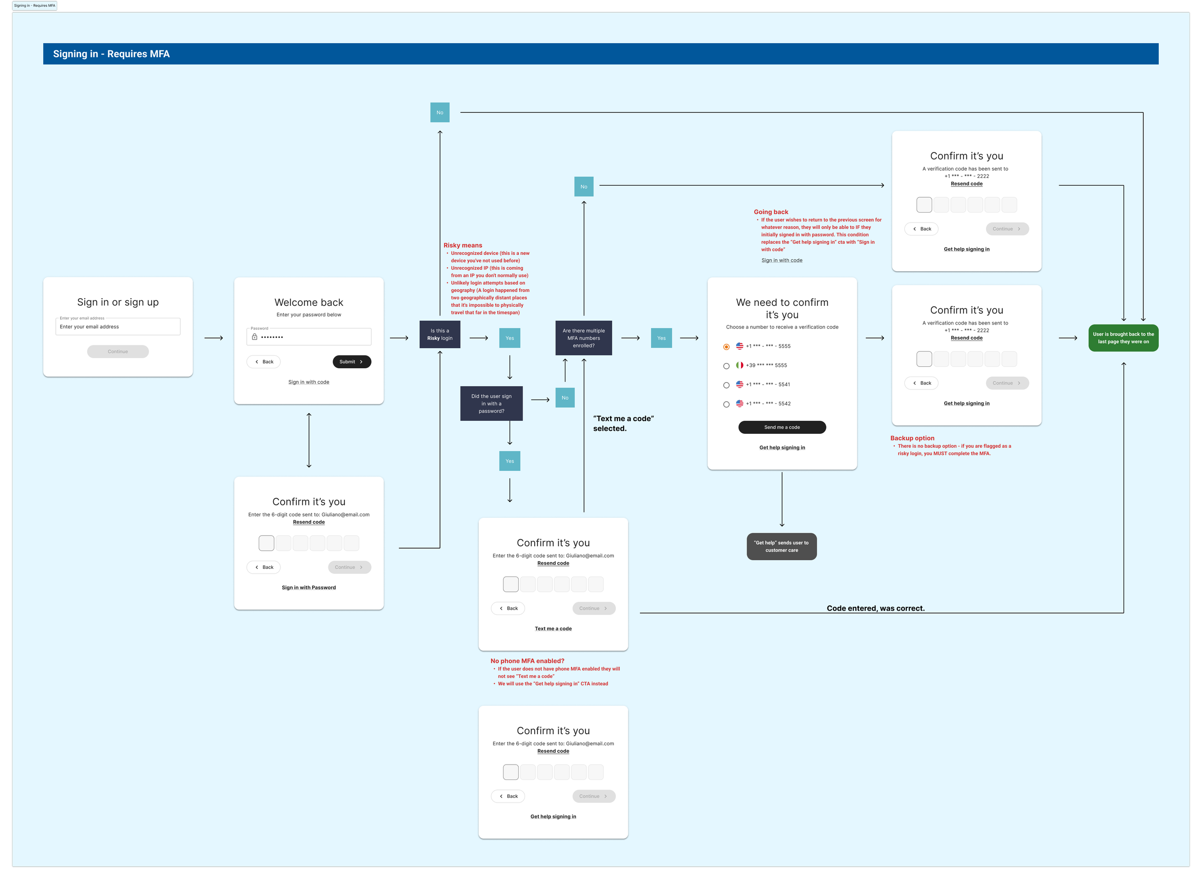This screenshot has height=879, width=1202.
Task: Click the US flag beside number ending 5541
Action: (x=739, y=384)
